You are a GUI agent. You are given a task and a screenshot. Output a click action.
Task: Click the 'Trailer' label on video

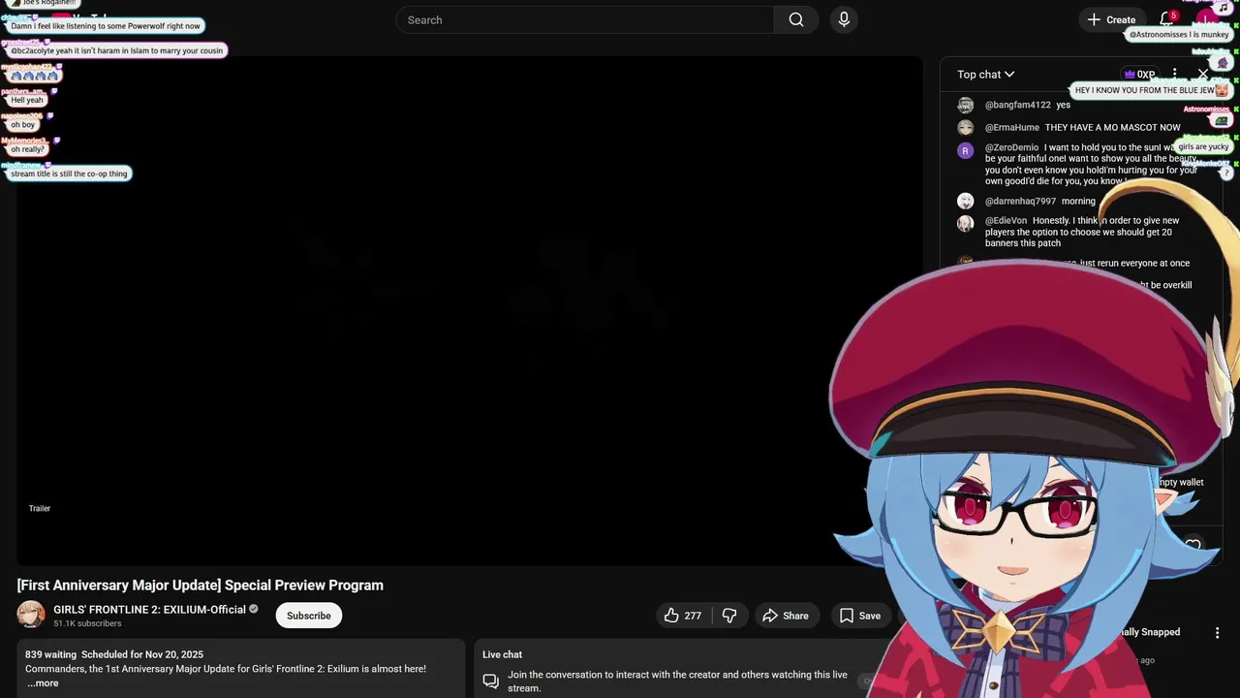(x=40, y=508)
